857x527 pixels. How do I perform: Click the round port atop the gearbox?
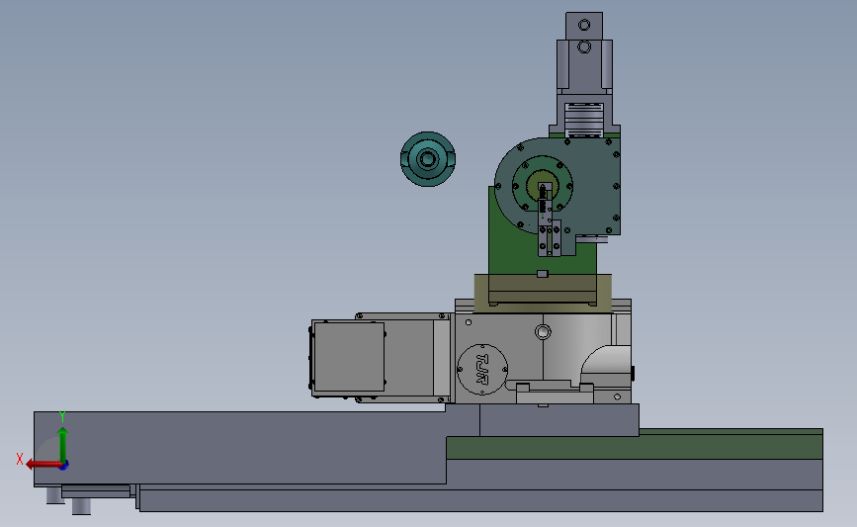pyautogui.click(x=543, y=332)
